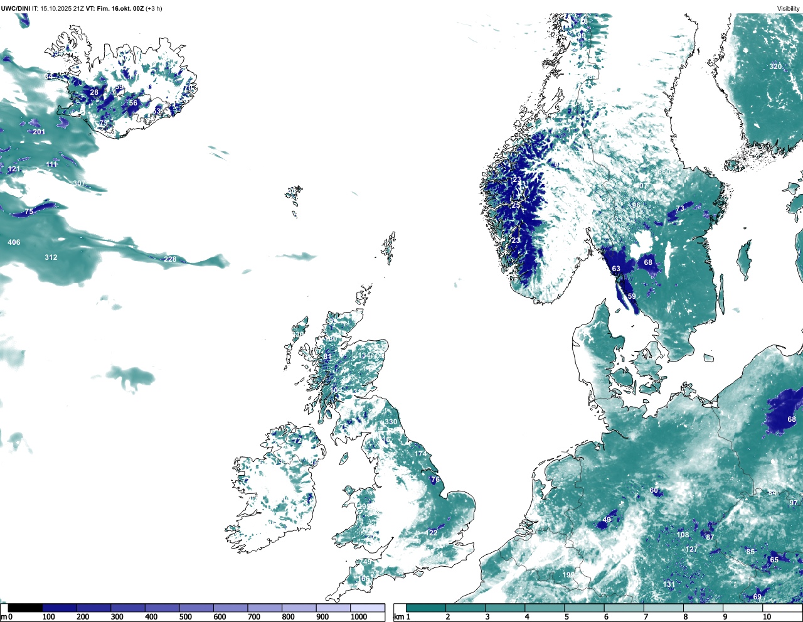Screen dimensions: 803x622
Task: Click the '307' value south of Iceland
Action: [x=79, y=183]
